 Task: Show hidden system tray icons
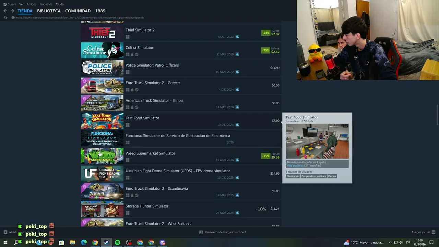pyautogui.click(x=390, y=243)
